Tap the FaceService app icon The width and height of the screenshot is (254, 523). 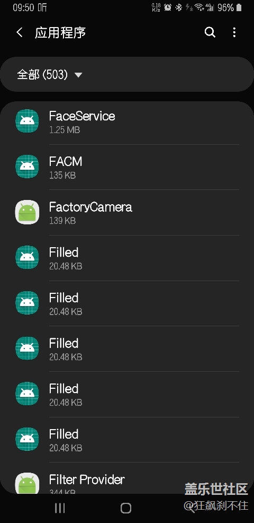tap(28, 121)
